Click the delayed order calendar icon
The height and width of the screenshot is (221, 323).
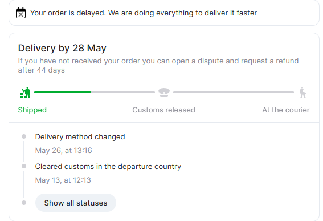coord(21,13)
